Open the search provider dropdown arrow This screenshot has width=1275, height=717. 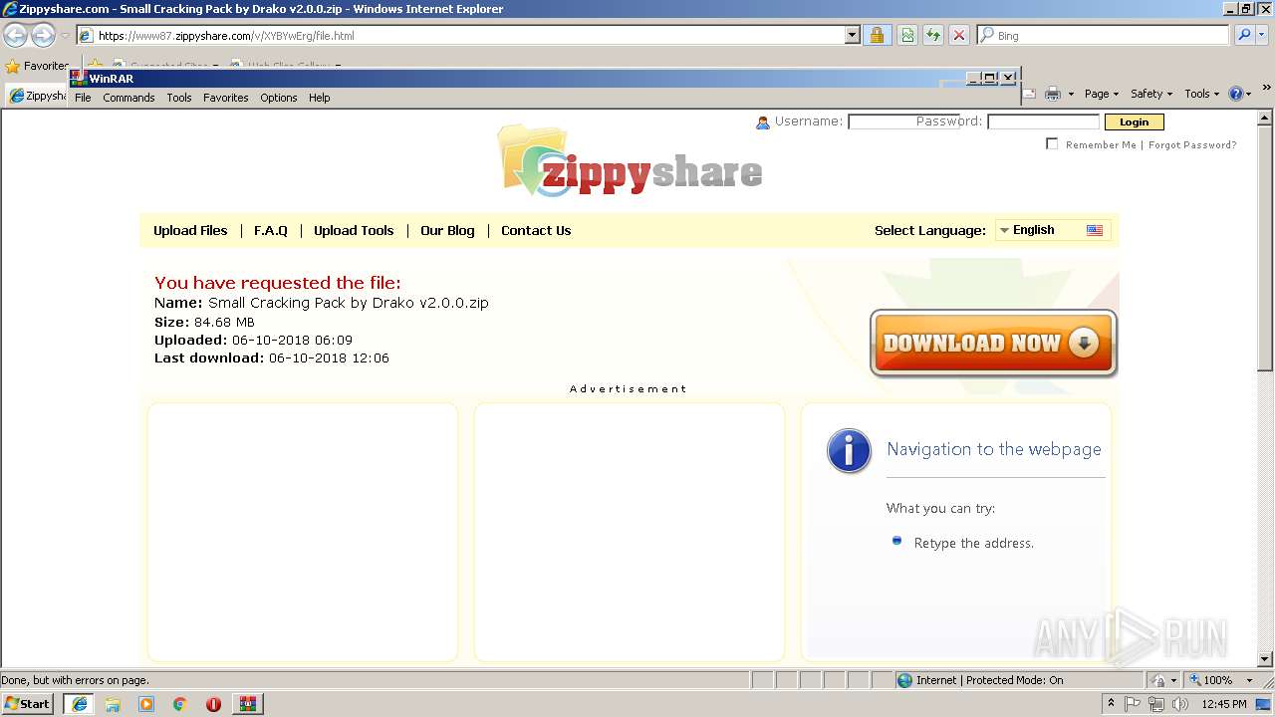(x=1263, y=36)
